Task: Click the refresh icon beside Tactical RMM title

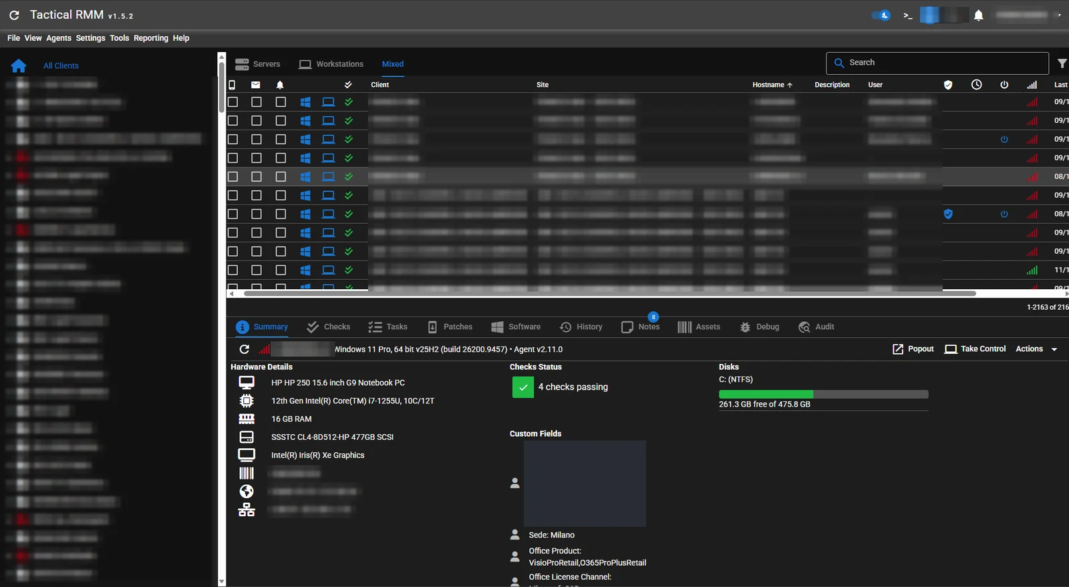Action: tap(14, 15)
